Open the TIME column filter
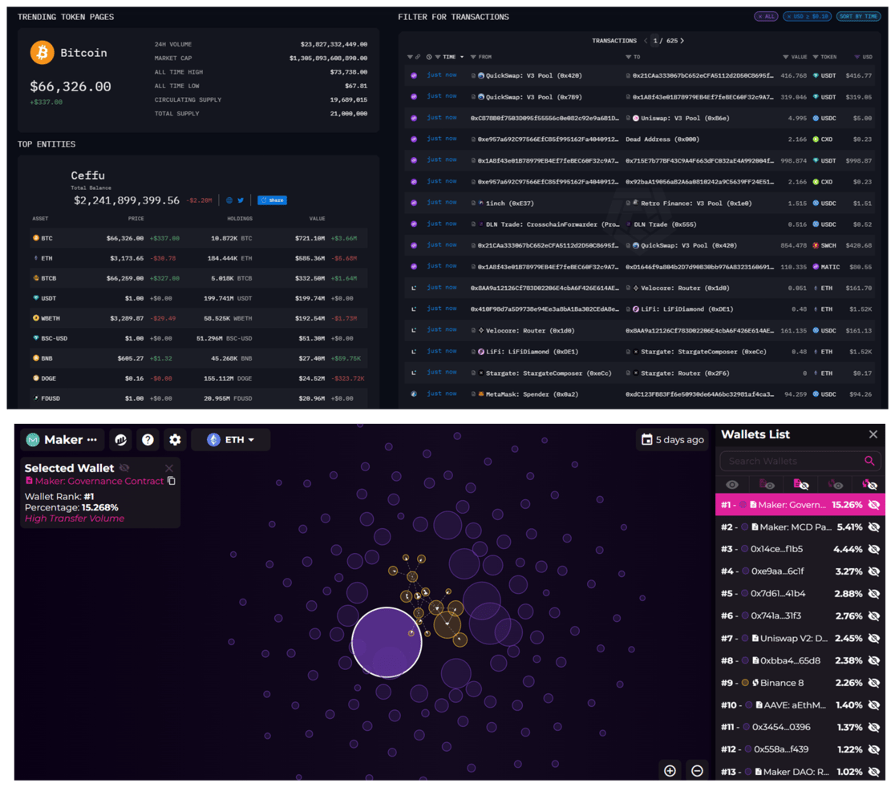Viewport: 895px width, 787px height. point(438,57)
